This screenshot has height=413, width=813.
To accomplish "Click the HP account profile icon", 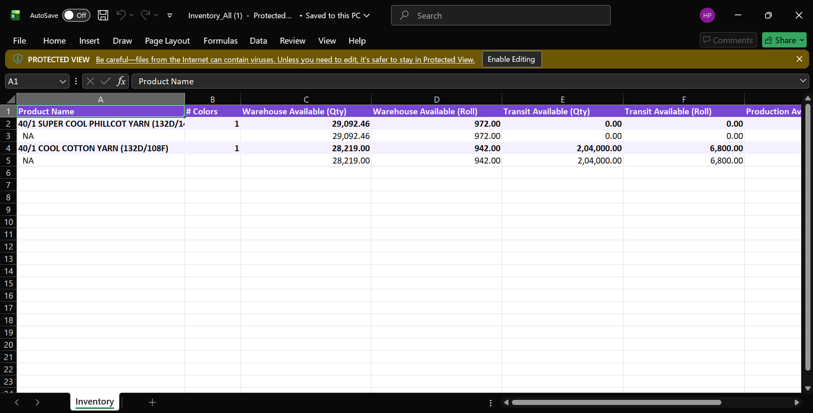I will (707, 15).
